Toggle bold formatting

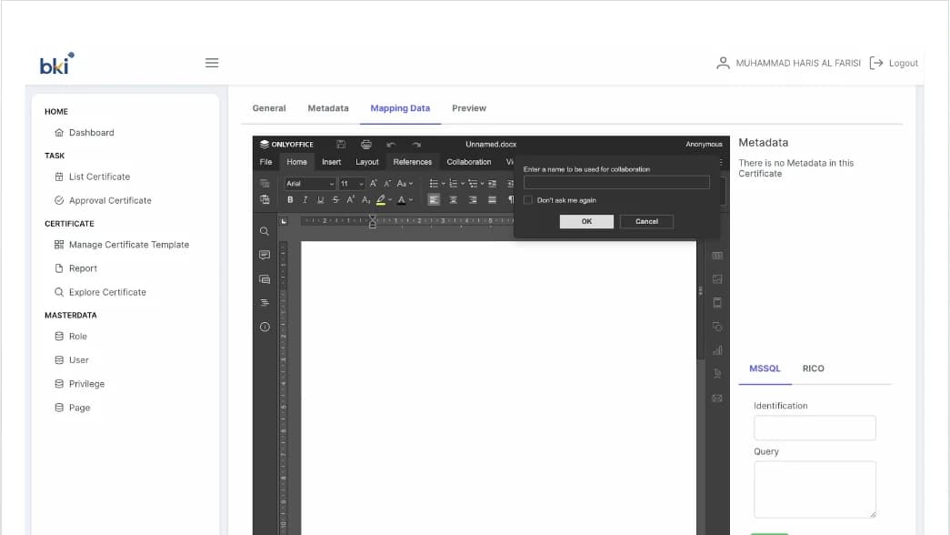290,199
